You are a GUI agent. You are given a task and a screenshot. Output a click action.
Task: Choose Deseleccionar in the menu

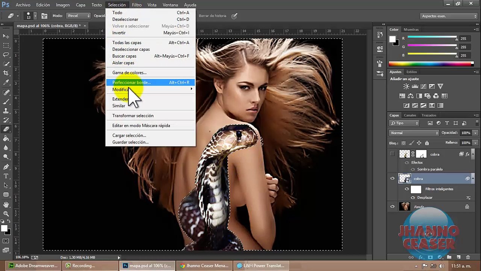(x=150, y=19)
